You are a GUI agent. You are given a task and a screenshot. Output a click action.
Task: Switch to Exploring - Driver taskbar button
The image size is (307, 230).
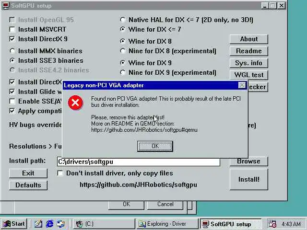pyautogui.click(x=167, y=224)
